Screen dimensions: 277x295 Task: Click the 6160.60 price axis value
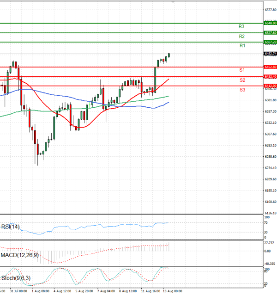pyautogui.click(x=271, y=202)
